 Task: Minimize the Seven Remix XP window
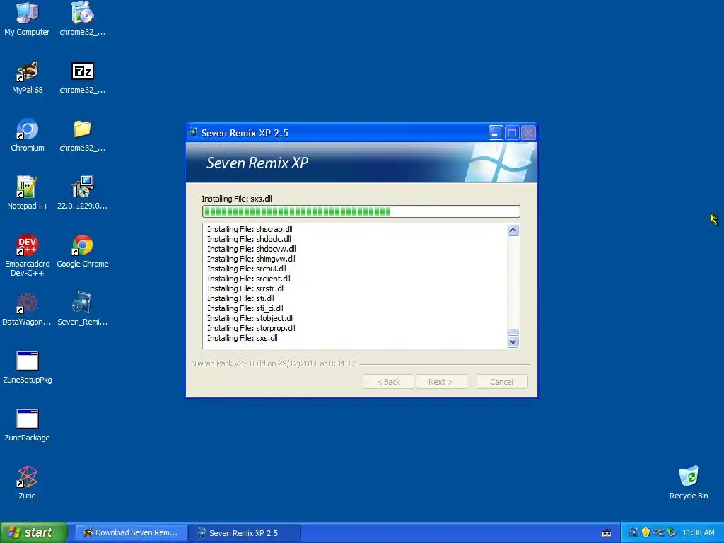[x=496, y=133]
